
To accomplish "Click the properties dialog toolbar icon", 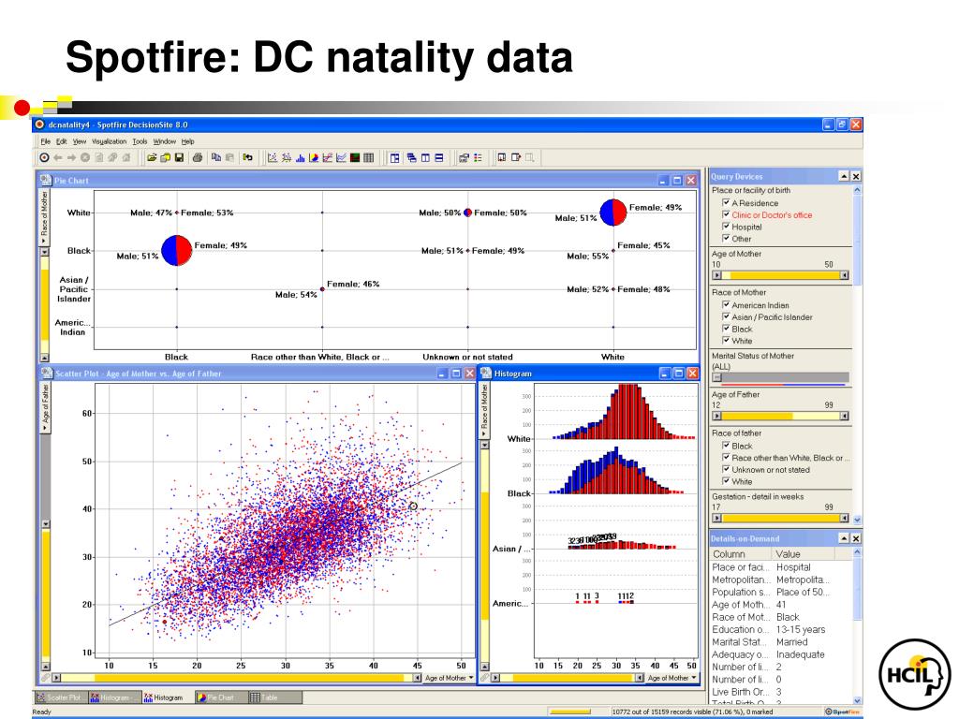I will tap(464, 157).
